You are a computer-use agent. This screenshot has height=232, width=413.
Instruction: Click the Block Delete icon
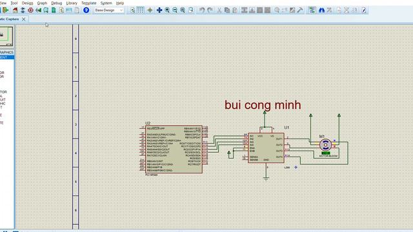267,10
